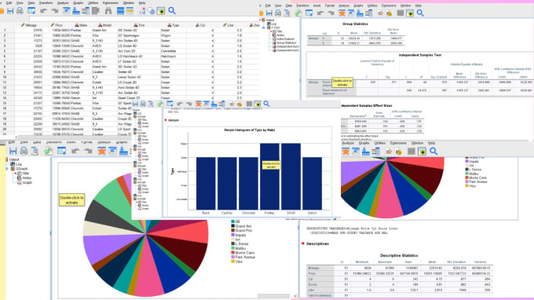The height and width of the screenshot is (300, 534).
Task: Collapse the T-Test node in outline
Action: 264,27
